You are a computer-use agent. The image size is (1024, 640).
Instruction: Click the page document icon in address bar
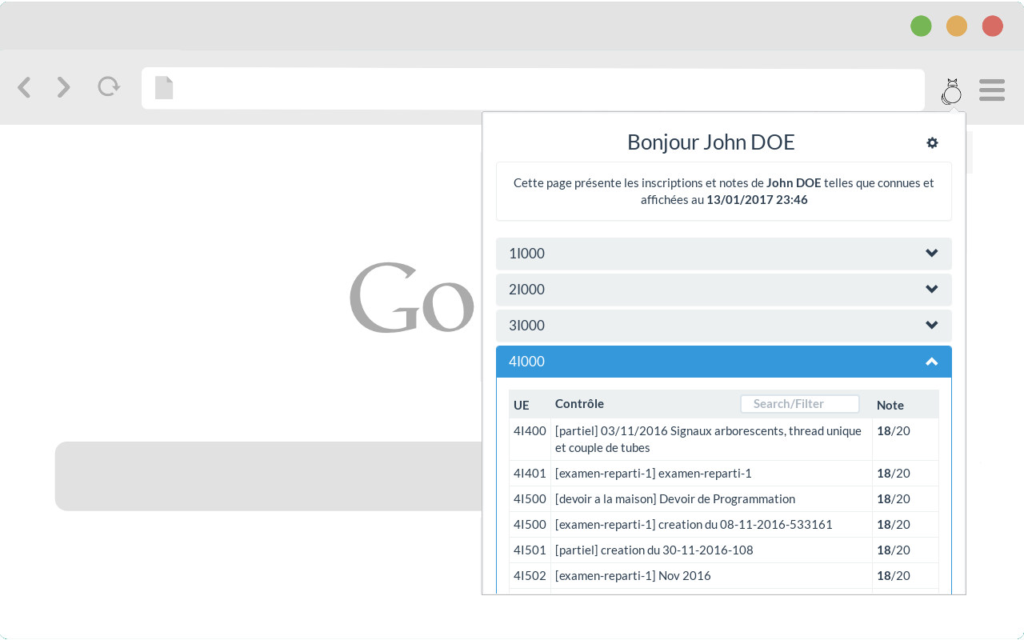click(x=164, y=88)
